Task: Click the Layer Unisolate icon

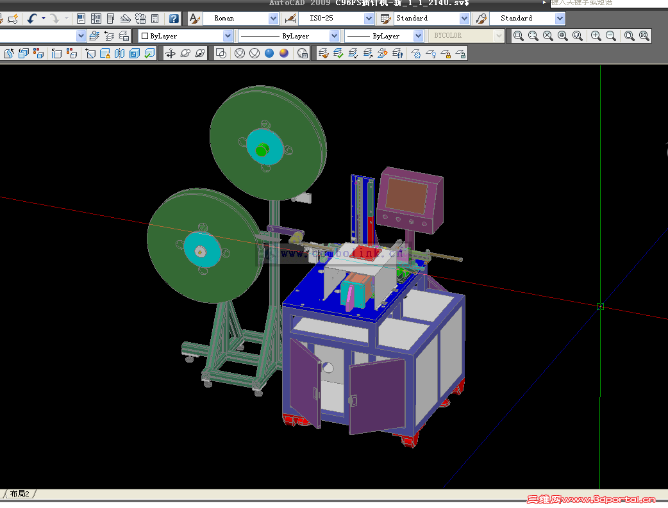Action: coord(367,53)
